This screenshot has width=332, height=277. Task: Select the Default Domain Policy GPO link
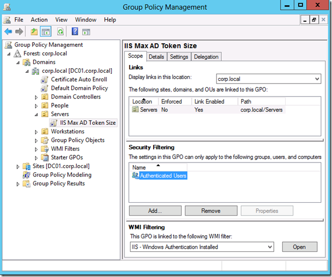pos(79,88)
